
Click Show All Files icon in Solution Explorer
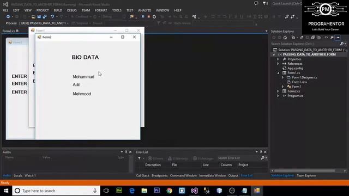[318, 38]
